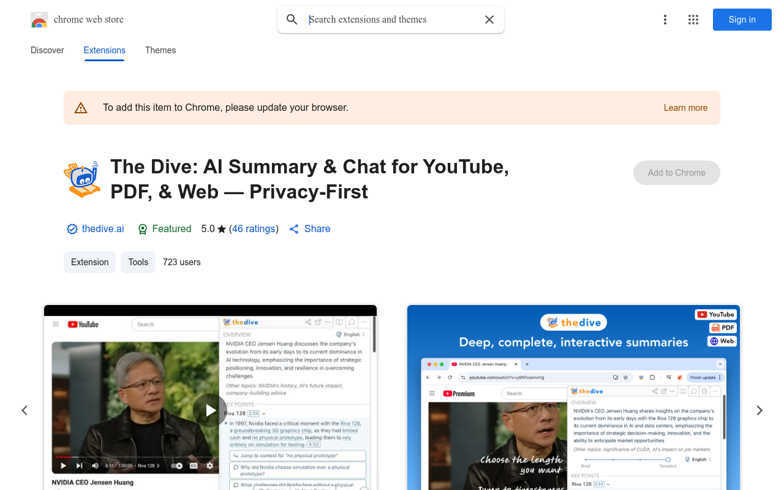The height and width of the screenshot is (490, 784).
Task: Click the YouTube logo in first screenshot
Action: coord(83,324)
